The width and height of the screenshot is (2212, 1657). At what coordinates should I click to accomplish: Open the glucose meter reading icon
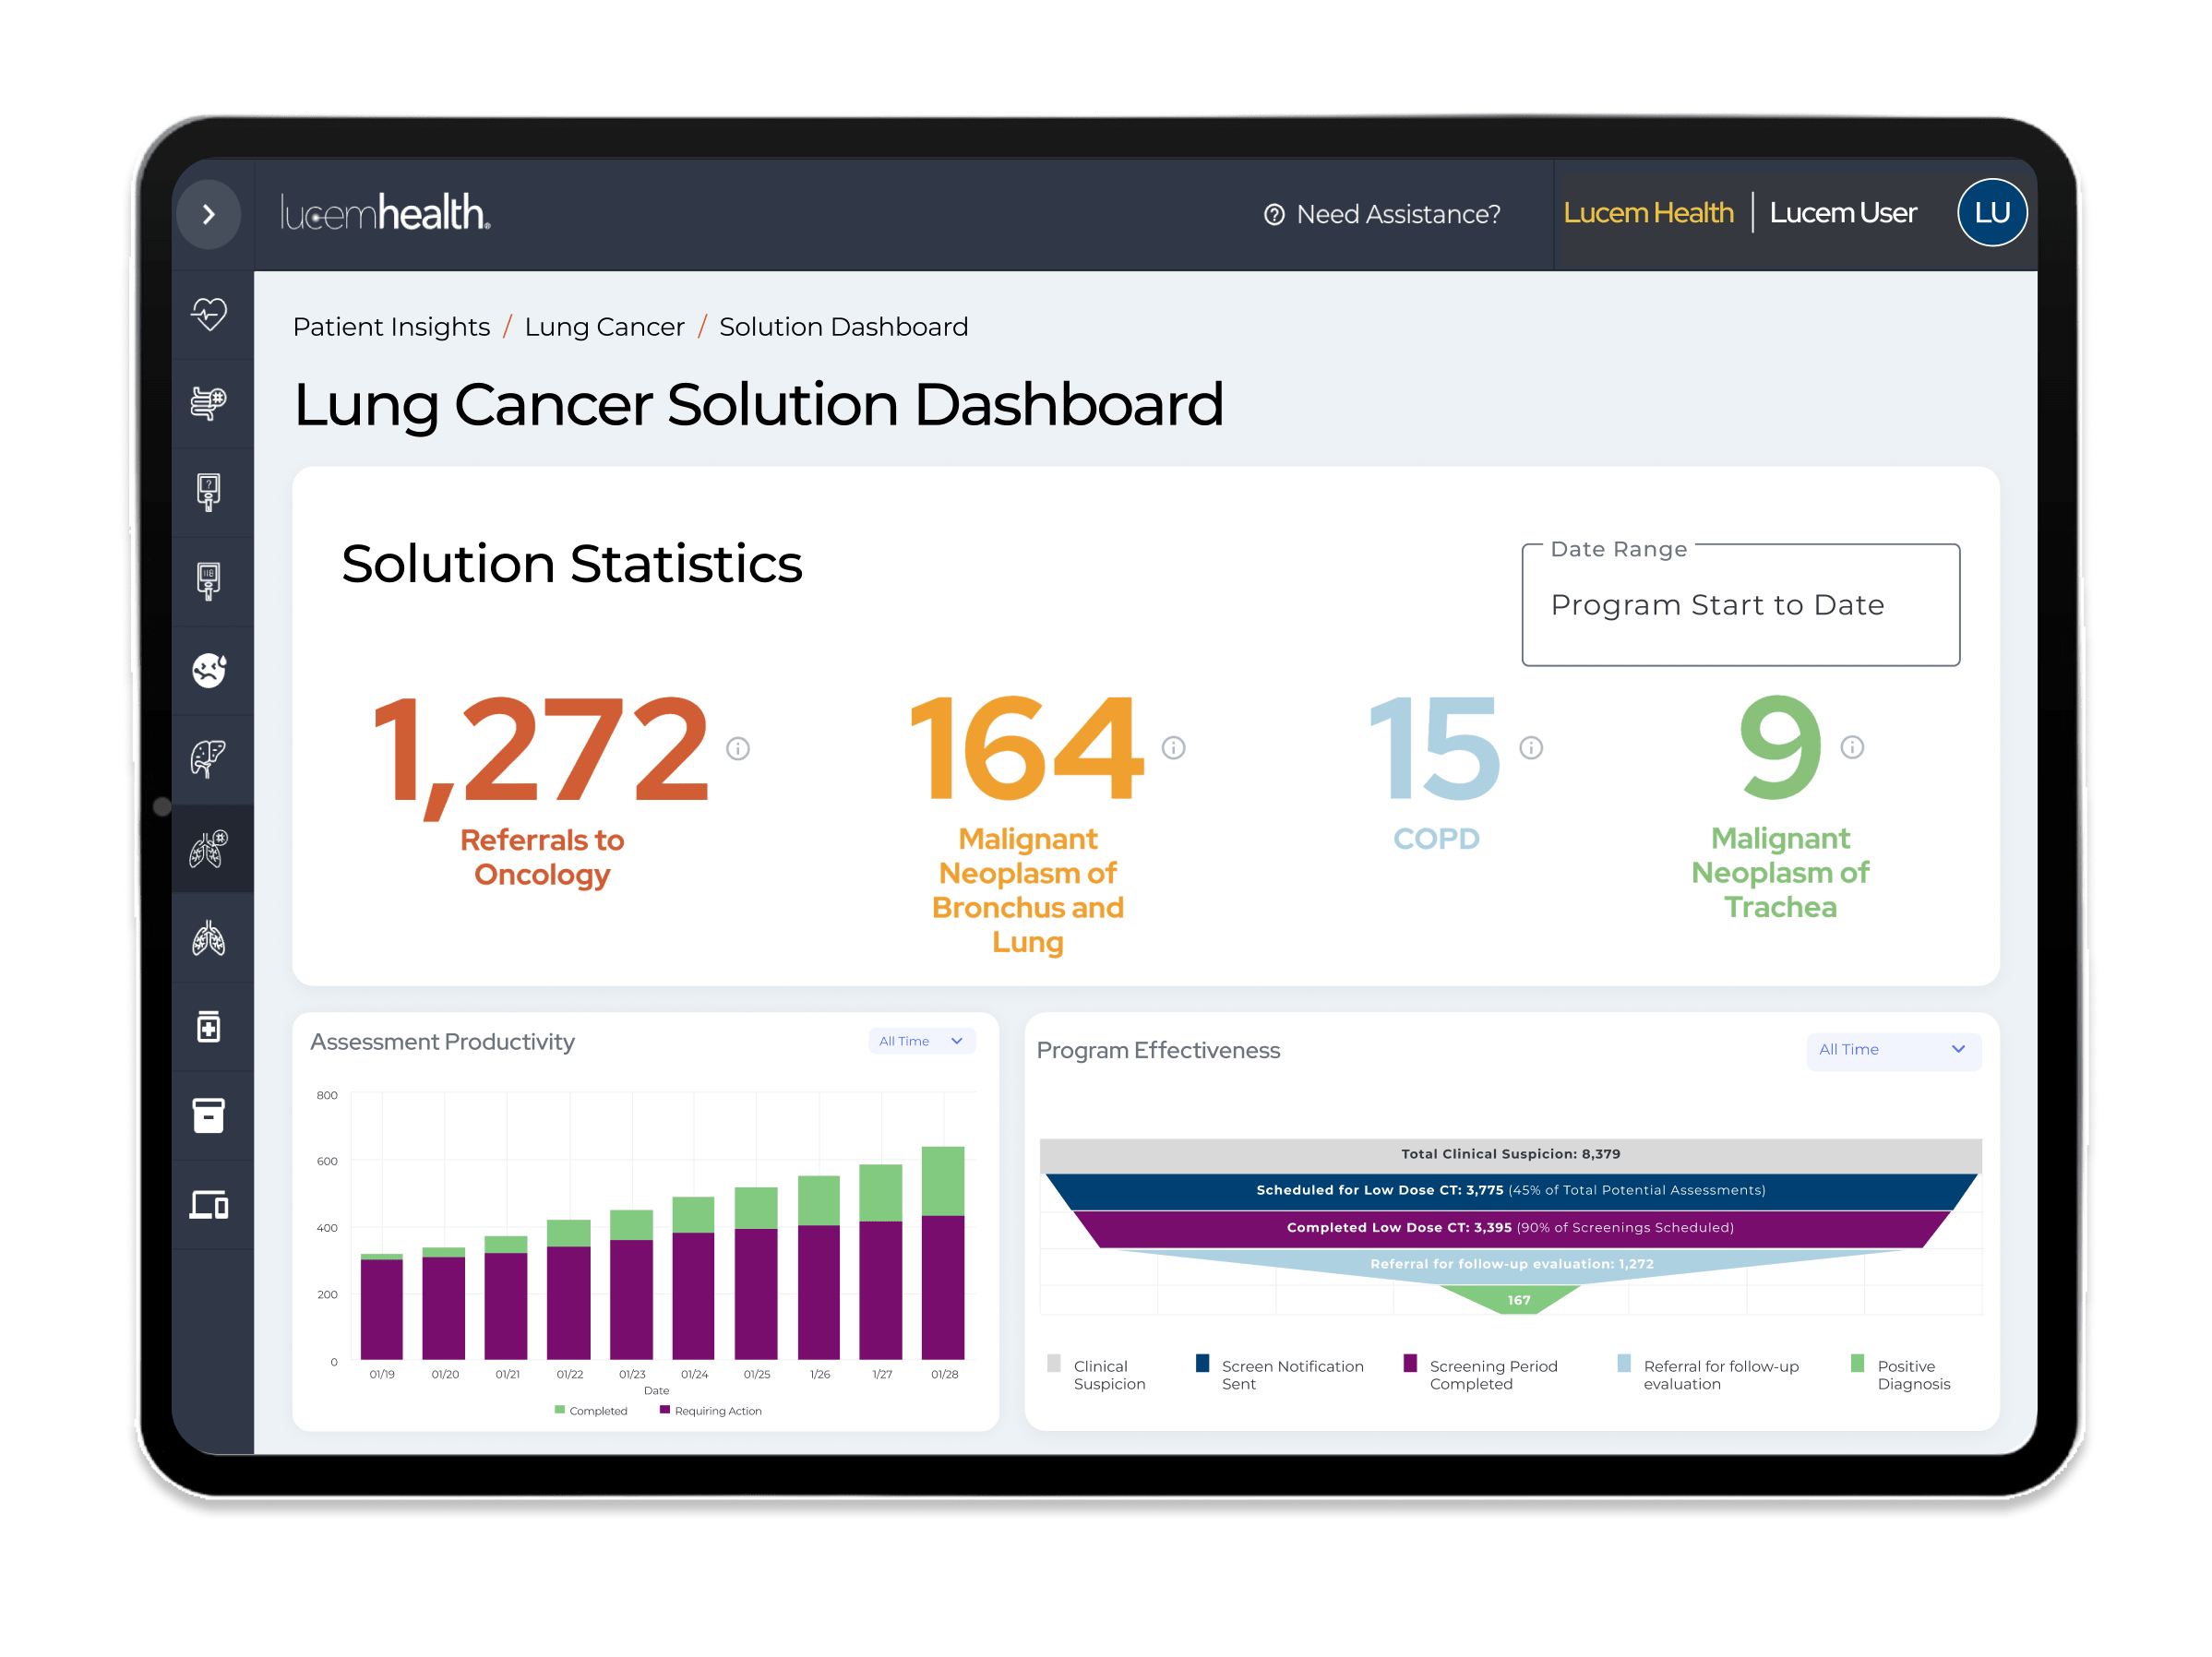click(x=209, y=581)
